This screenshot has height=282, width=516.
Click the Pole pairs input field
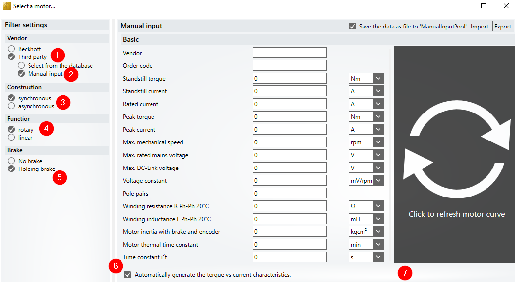coord(289,194)
